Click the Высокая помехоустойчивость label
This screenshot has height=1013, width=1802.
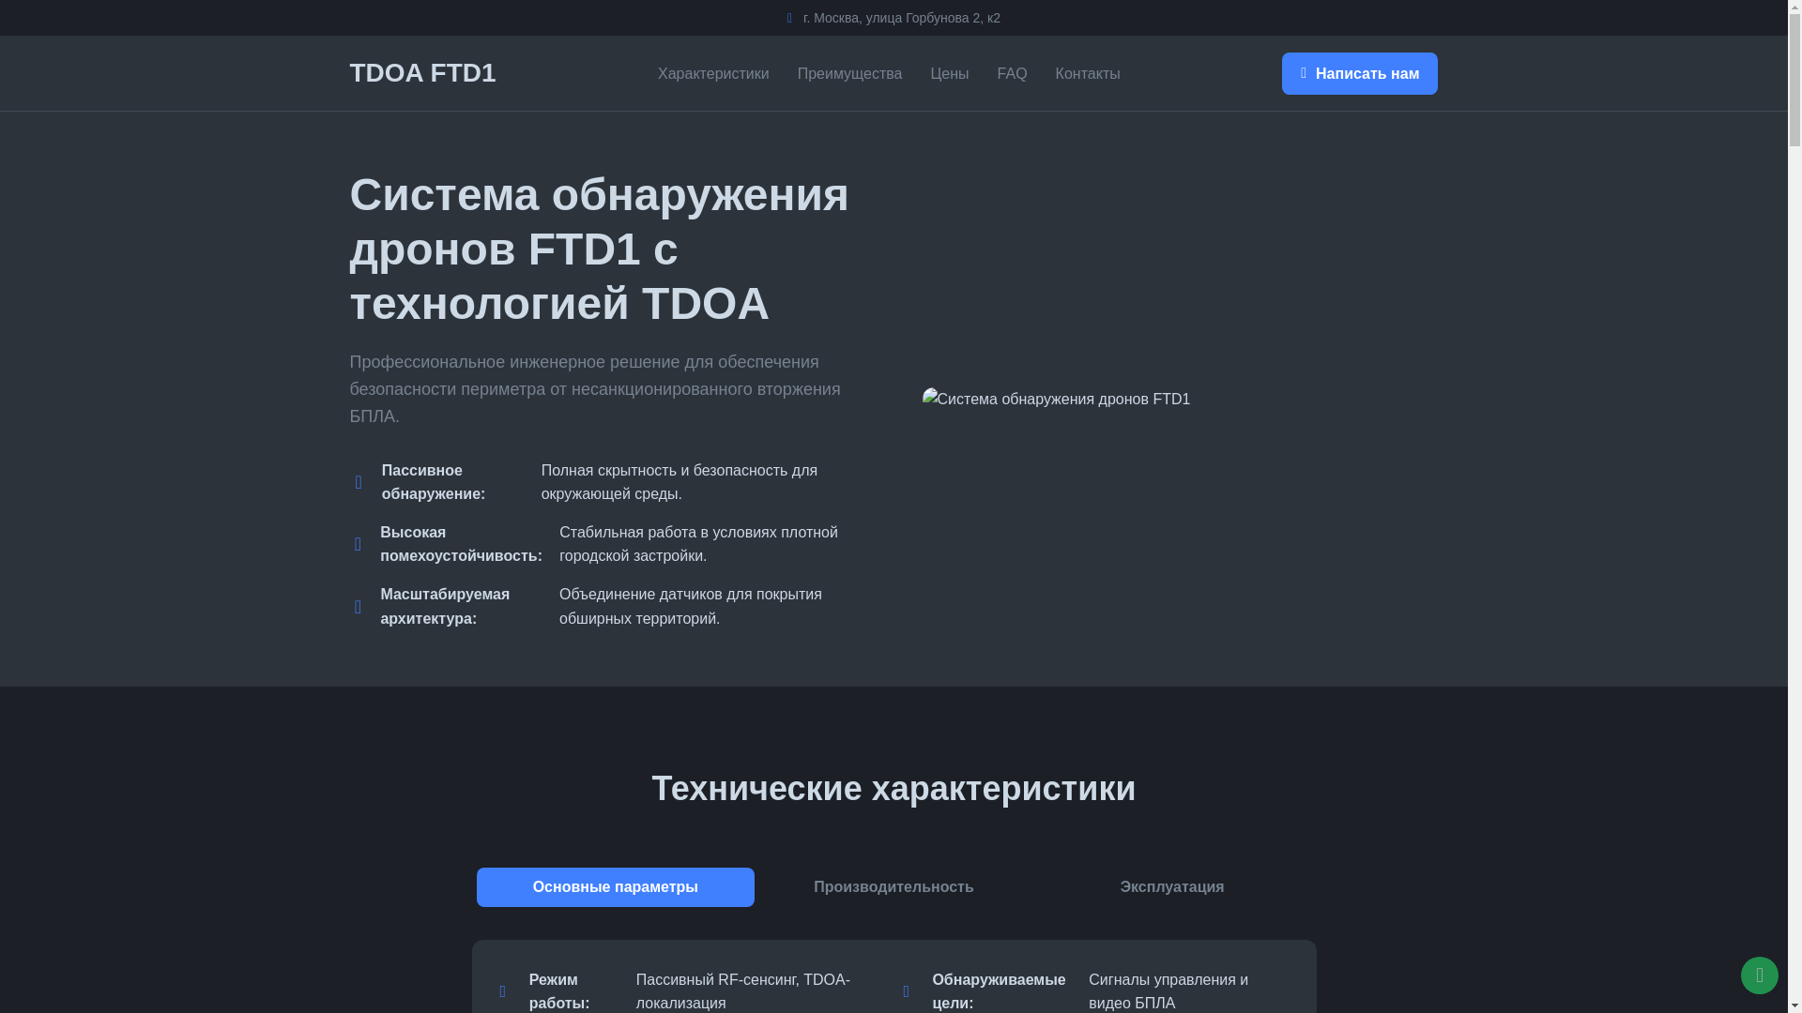pyautogui.click(x=461, y=544)
